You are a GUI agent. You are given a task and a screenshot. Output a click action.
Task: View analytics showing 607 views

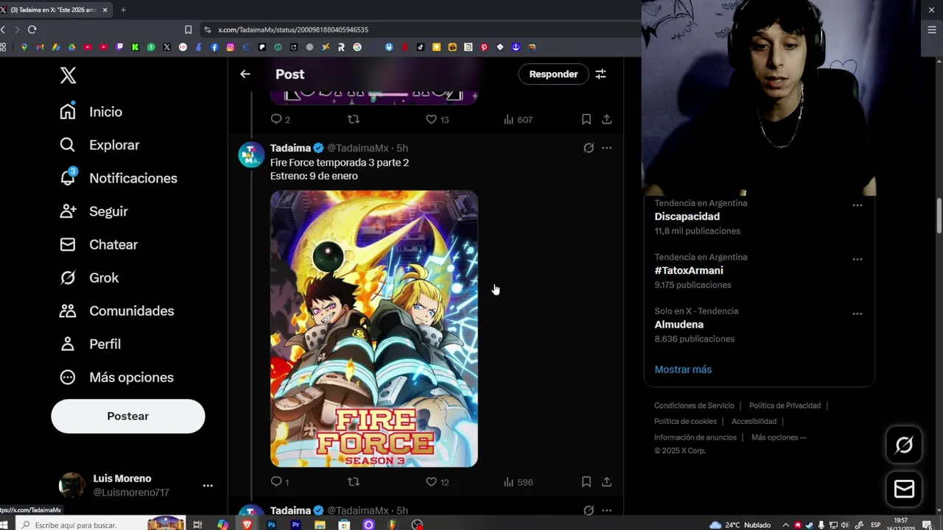(x=518, y=119)
